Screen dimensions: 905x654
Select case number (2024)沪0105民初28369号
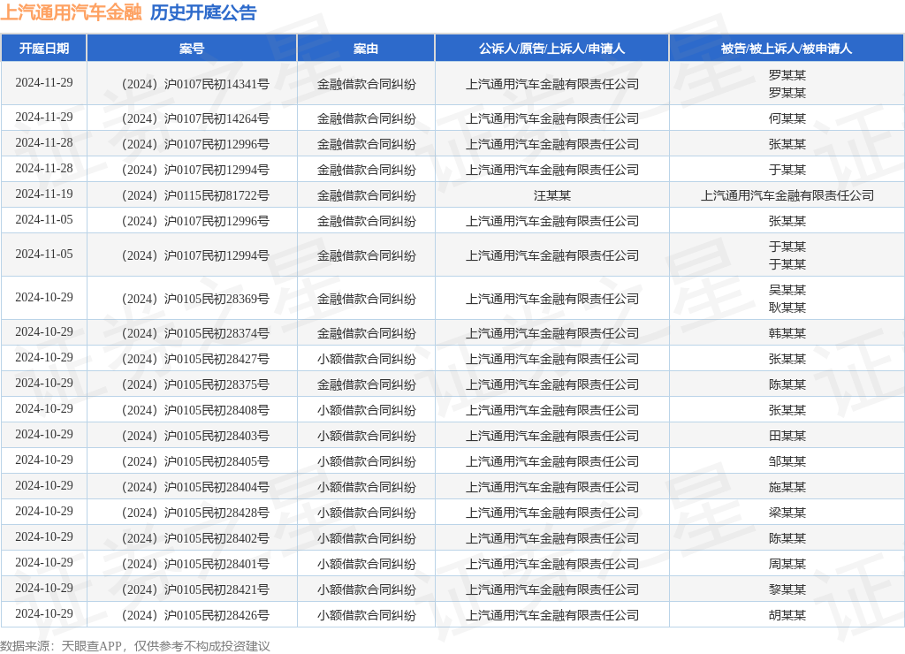(195, 299)
